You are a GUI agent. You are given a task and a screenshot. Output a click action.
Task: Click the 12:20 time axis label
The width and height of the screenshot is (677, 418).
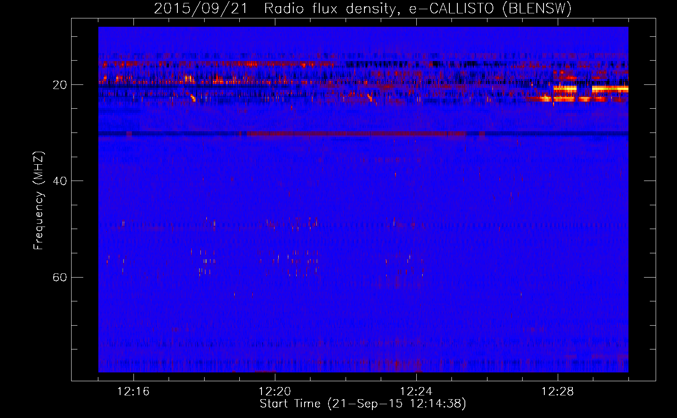point(275,392)
